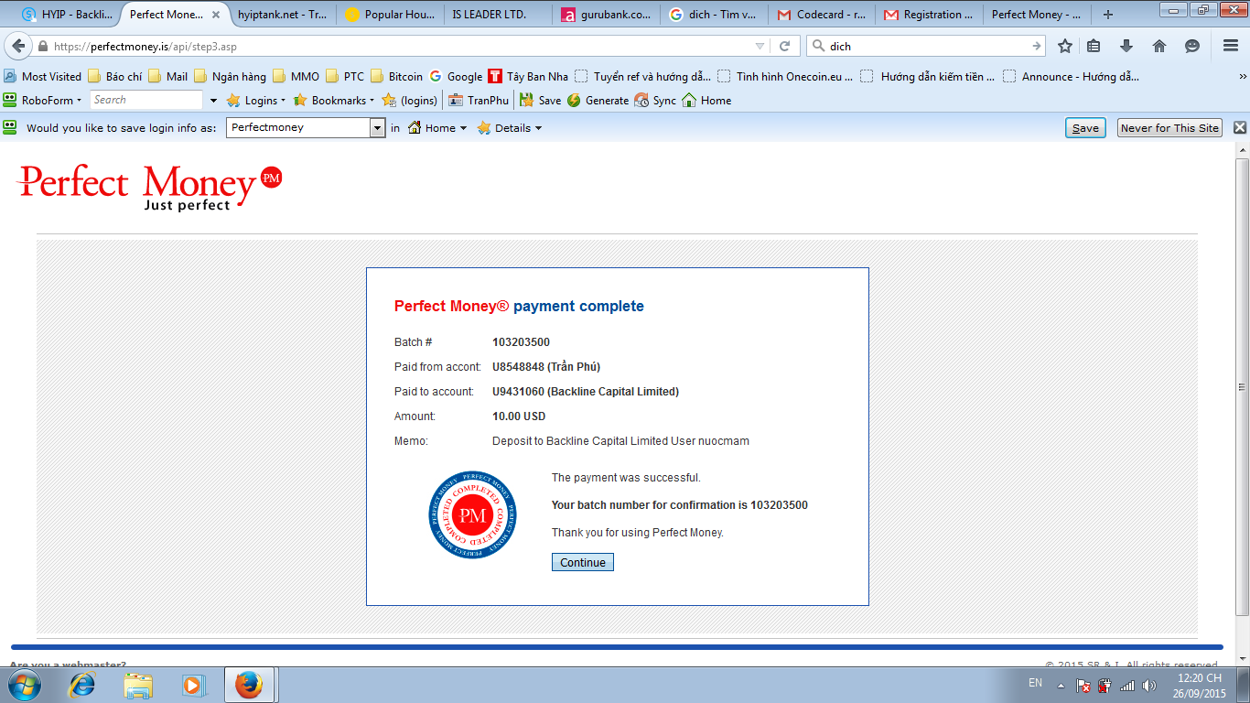The height and width of the screenshot is (703, 1250).
Task: Open the Báo chí bookmarks folder
Action: (114, 76)
